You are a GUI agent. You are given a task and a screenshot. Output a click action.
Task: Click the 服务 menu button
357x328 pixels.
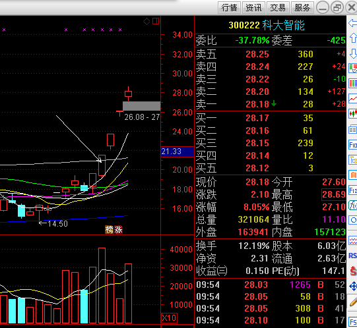pos(302,7)
